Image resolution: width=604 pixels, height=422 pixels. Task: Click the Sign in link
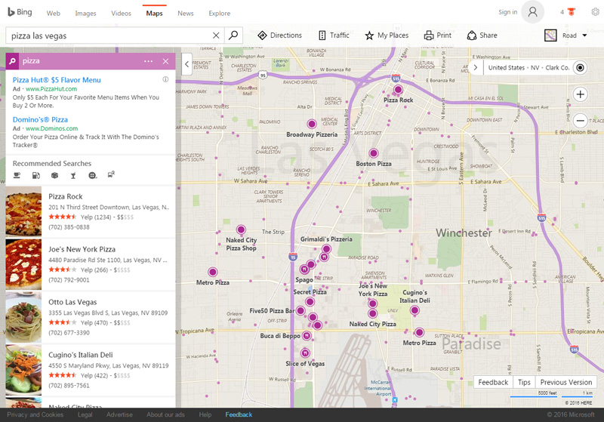[x=507, y=12]
